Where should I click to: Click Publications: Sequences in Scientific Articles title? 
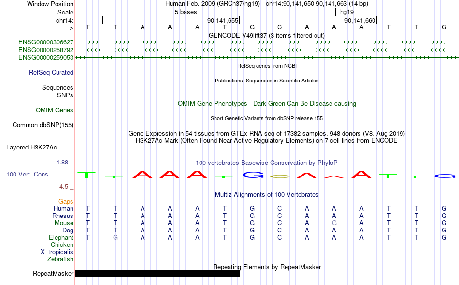pos(267,81)
